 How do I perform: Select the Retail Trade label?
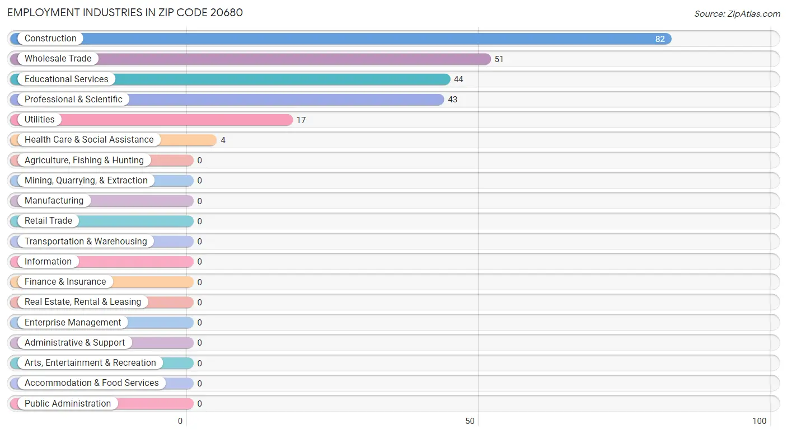click(x=48, y=221)
